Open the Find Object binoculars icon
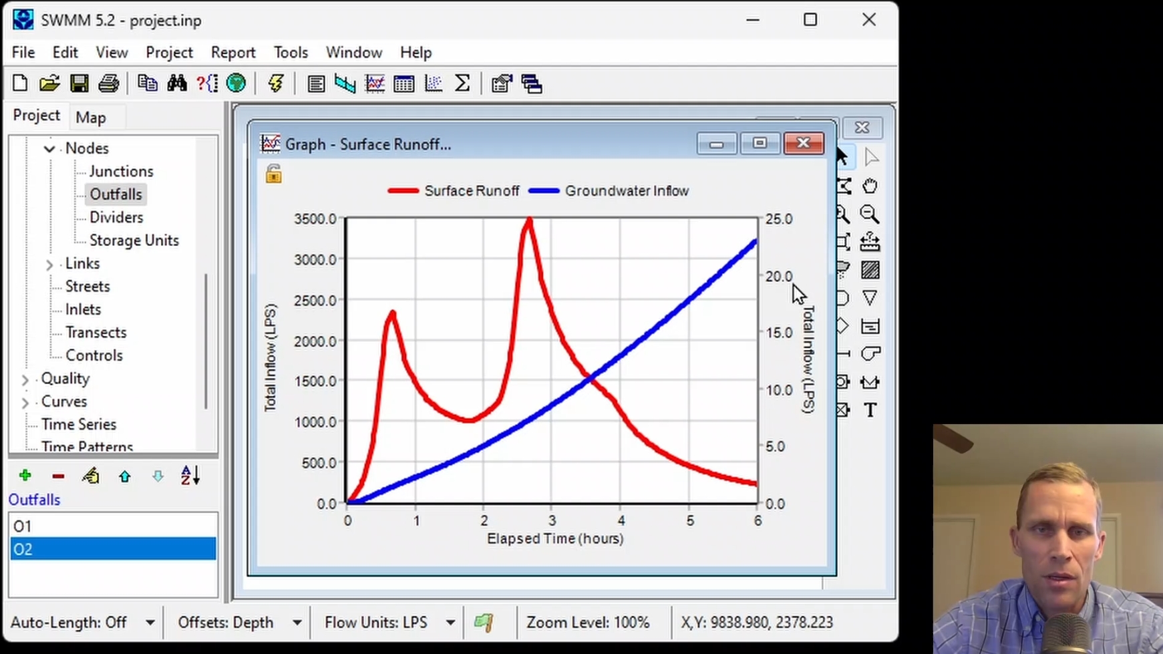The width and height of the screenshot is (1163, 654). tap(177, 84)
